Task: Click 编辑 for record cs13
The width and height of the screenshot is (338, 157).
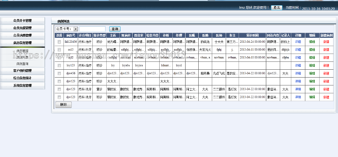Action: pos(312,50)
